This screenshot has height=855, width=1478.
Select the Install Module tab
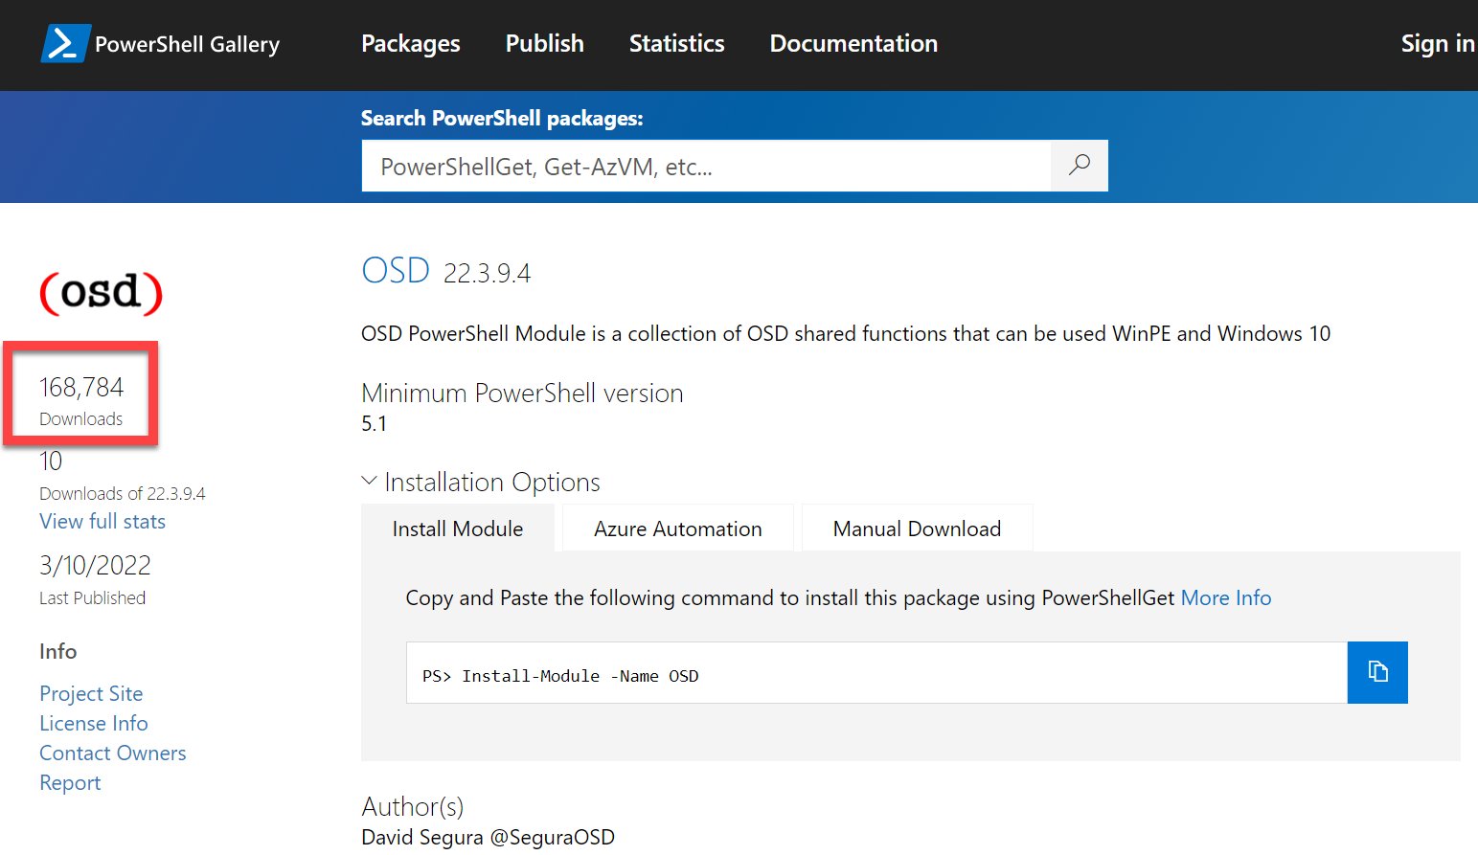tap(457, 528)
